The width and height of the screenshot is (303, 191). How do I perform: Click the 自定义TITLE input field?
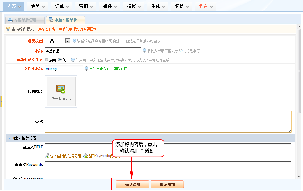pos(168,147)
